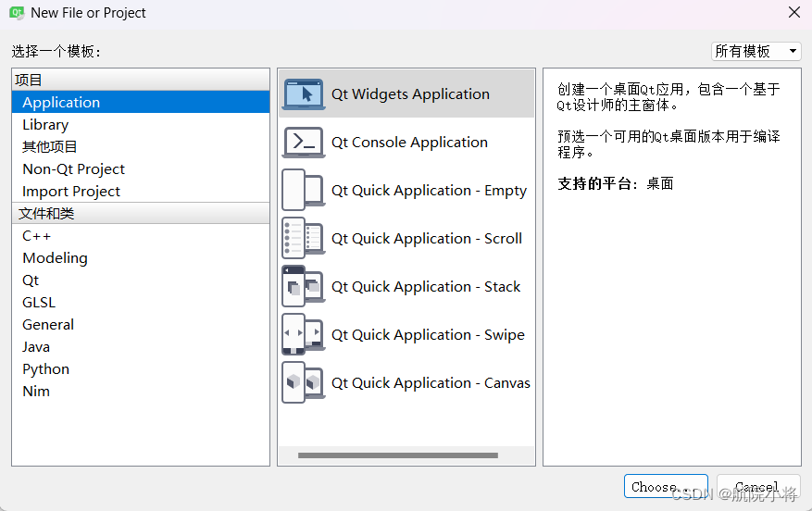Choose Qt Widgets Application template text
Screen dimensions: 812x511
[x=410, y=94]
